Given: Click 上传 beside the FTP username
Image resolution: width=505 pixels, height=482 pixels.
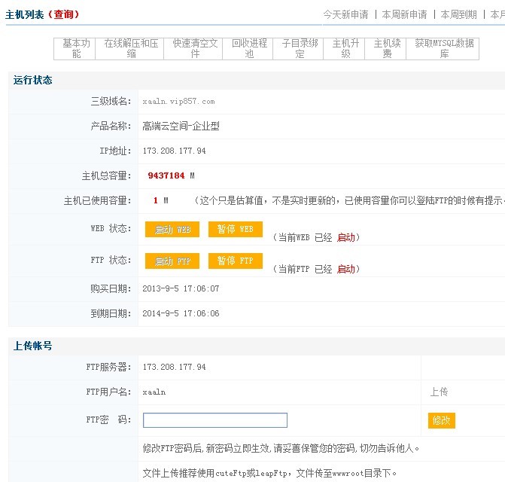Looking at the screenshot, I should coord(439,392).
